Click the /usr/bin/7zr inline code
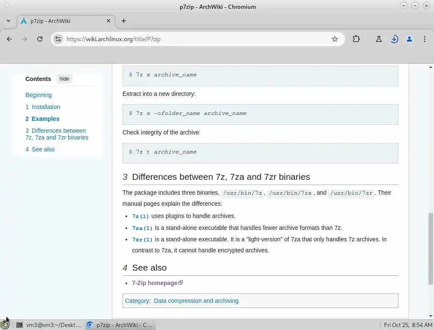The image size is (434, 330). 351,193
